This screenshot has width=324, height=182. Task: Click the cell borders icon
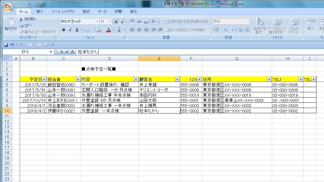[x=88, y=30]
